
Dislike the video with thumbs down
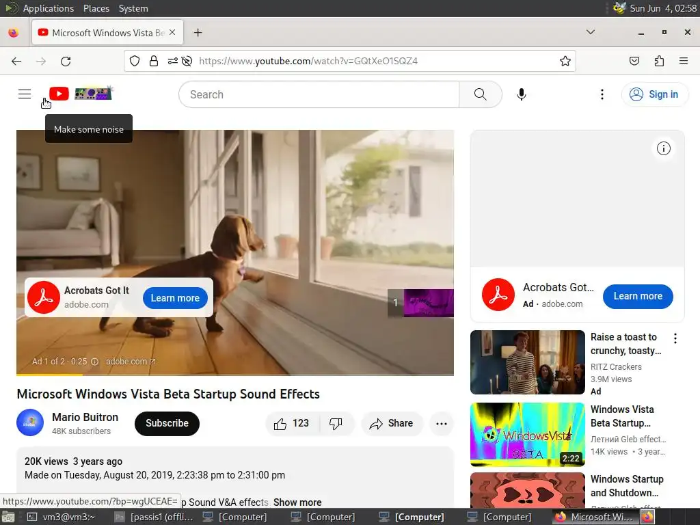(336, 424)
